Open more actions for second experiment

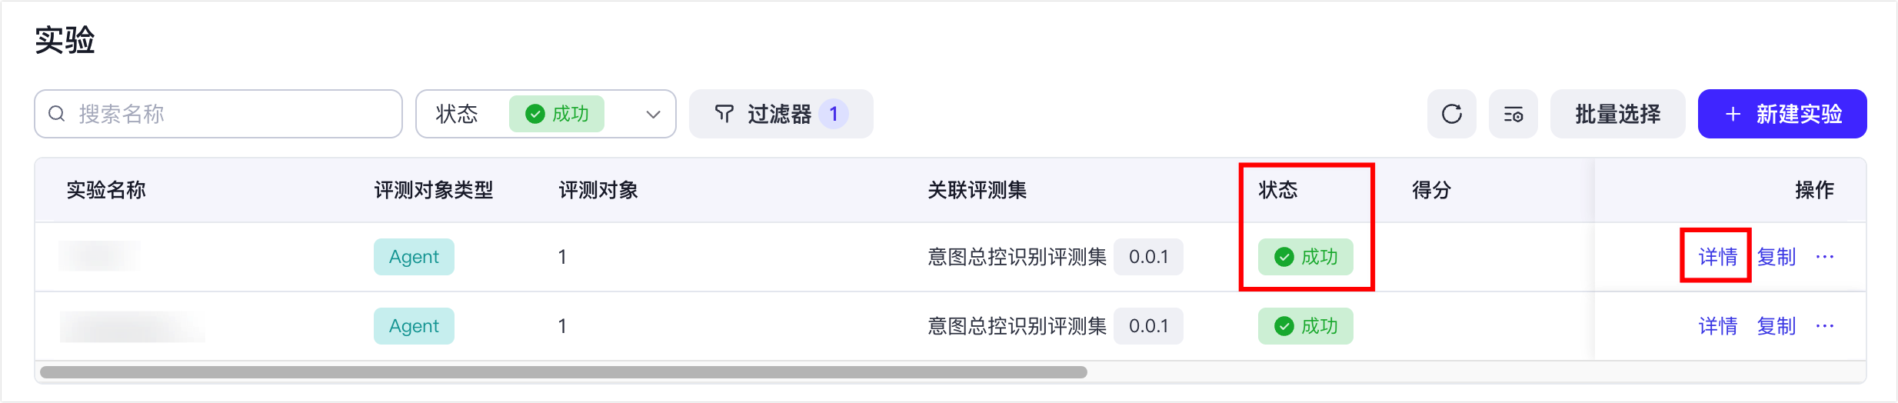pyautogui.click(x=1824, y=326)
